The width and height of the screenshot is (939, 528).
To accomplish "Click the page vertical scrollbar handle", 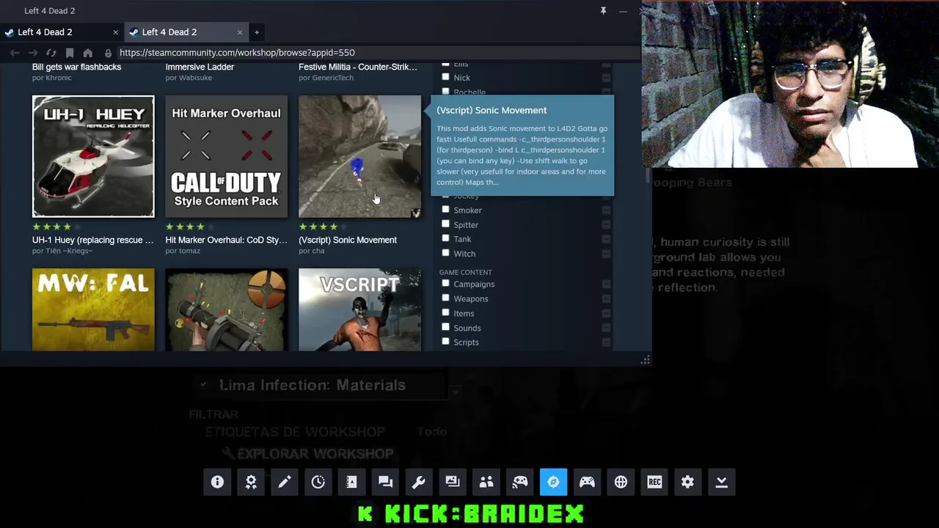I will pos(646,176).
